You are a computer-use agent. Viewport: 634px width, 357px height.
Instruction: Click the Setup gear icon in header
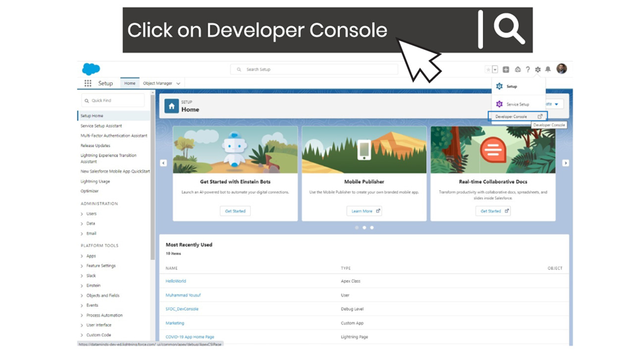pos(538,70)
